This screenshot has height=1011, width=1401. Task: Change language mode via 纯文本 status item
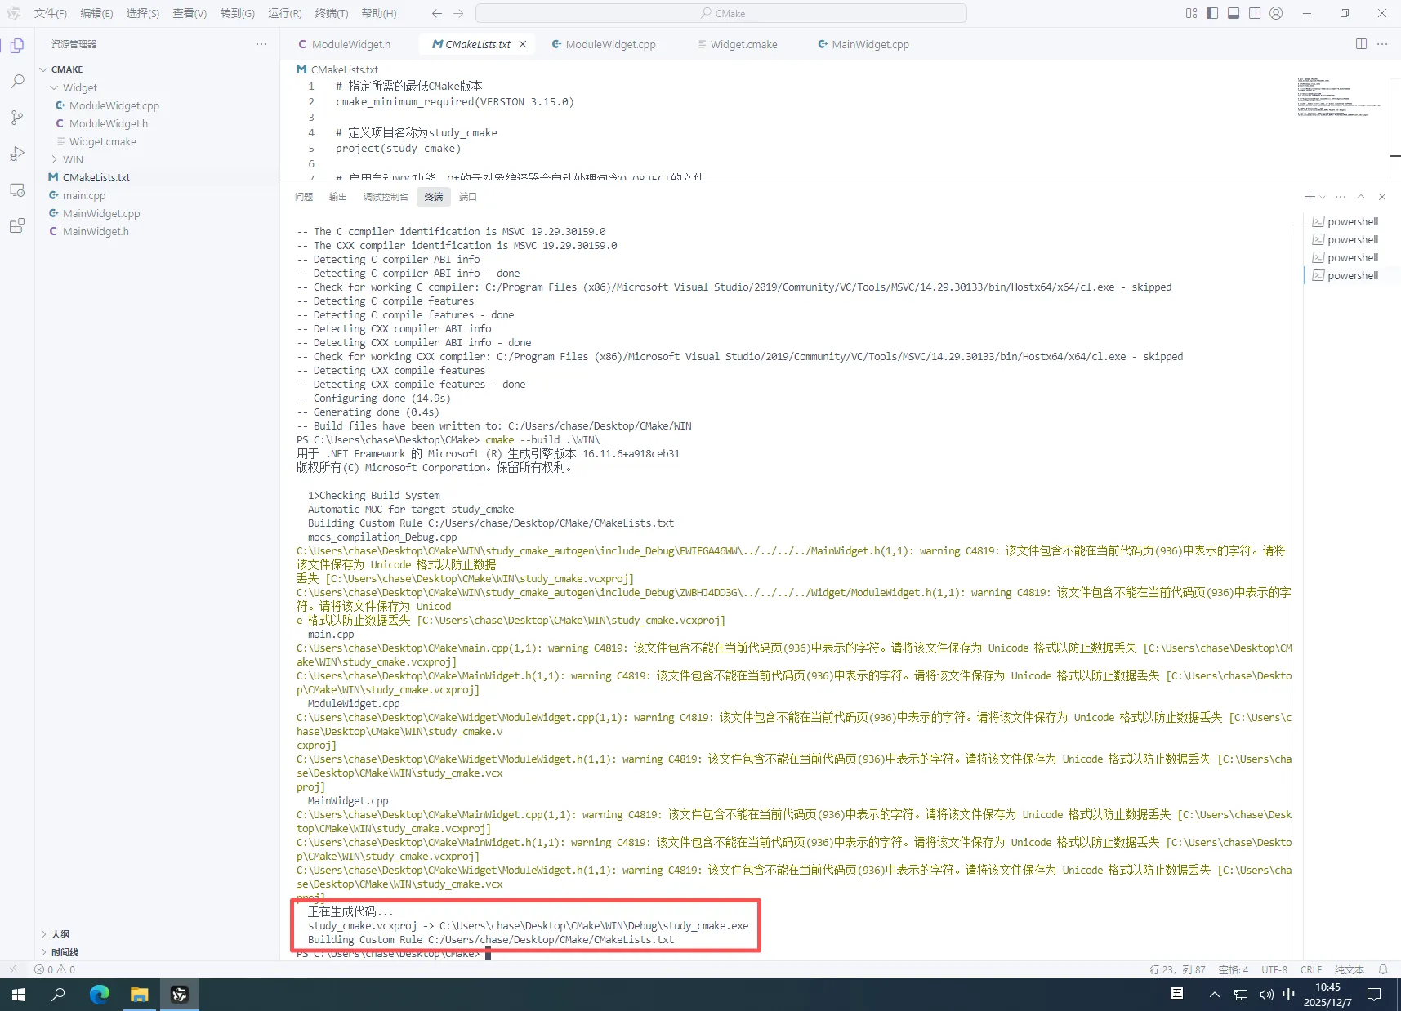pos(1350,970)
